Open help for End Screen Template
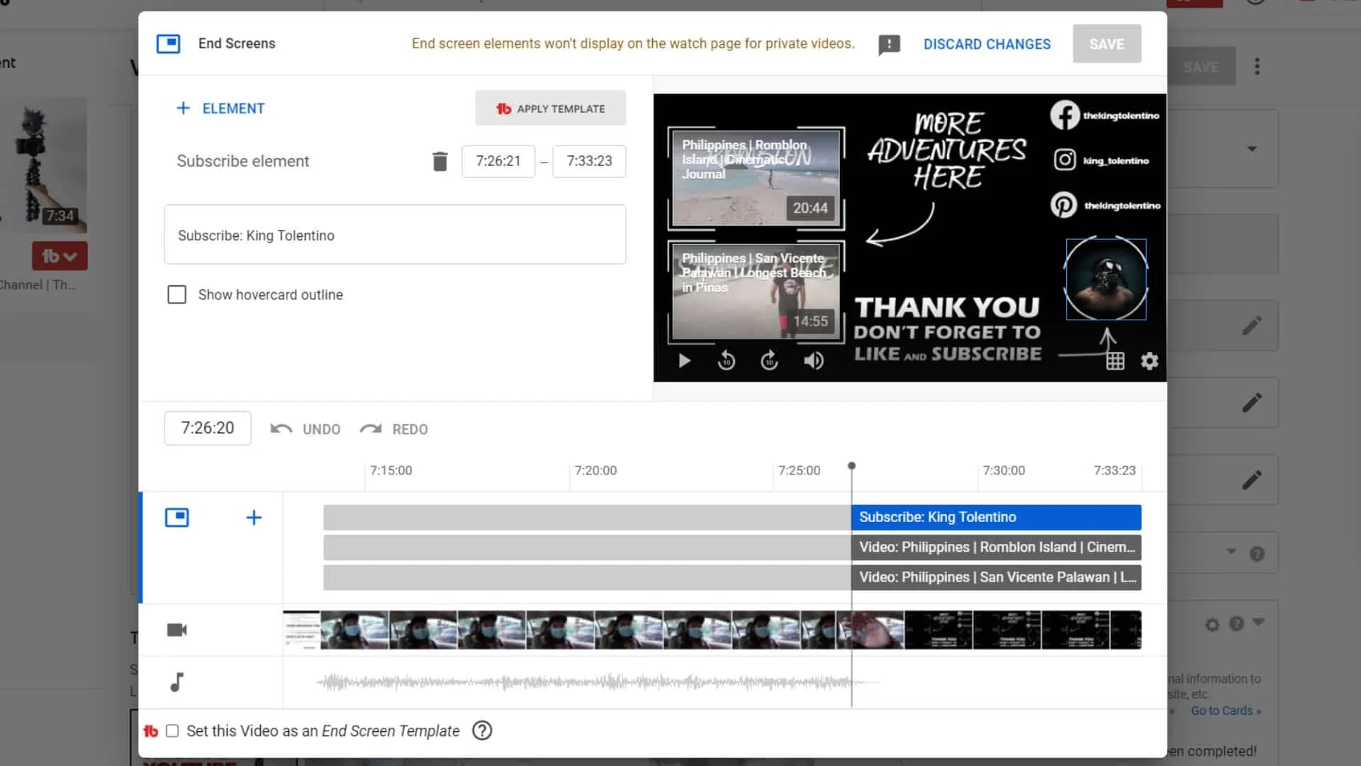 [x=482, y=731]
